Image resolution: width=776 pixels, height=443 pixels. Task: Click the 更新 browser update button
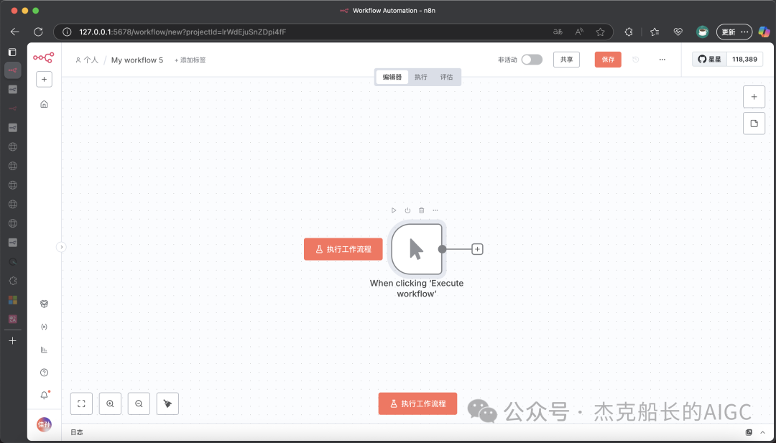coord(734,32)
